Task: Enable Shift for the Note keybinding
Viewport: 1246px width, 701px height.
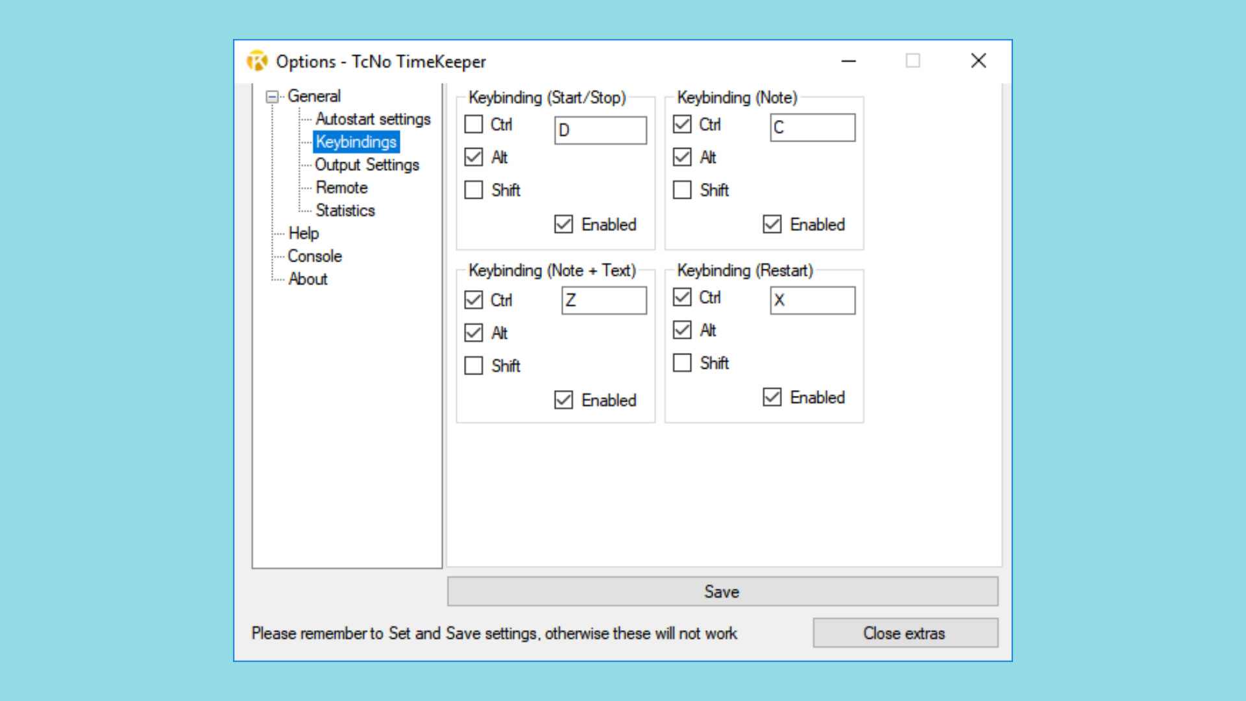Action: [x=682, y=190]
